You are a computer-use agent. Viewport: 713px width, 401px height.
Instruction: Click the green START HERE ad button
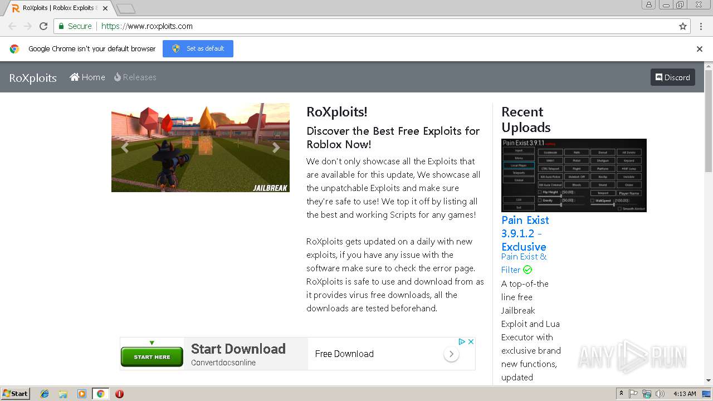(152, 357)
